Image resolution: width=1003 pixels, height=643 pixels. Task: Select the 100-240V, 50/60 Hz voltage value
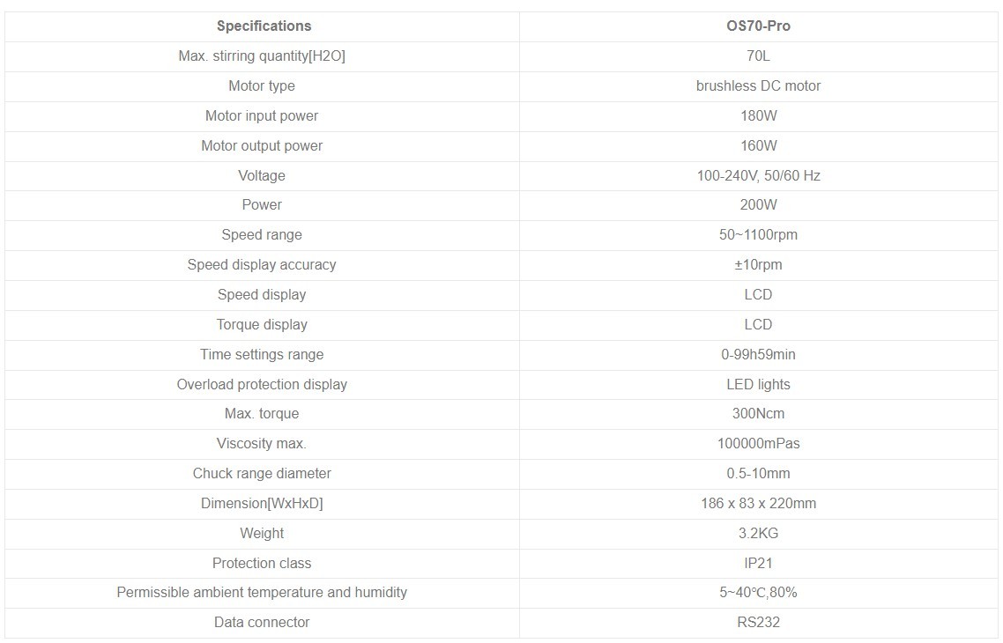pos(758,176)
